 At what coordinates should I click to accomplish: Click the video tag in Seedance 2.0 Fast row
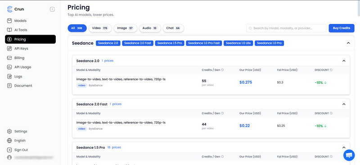pos(82,128)
